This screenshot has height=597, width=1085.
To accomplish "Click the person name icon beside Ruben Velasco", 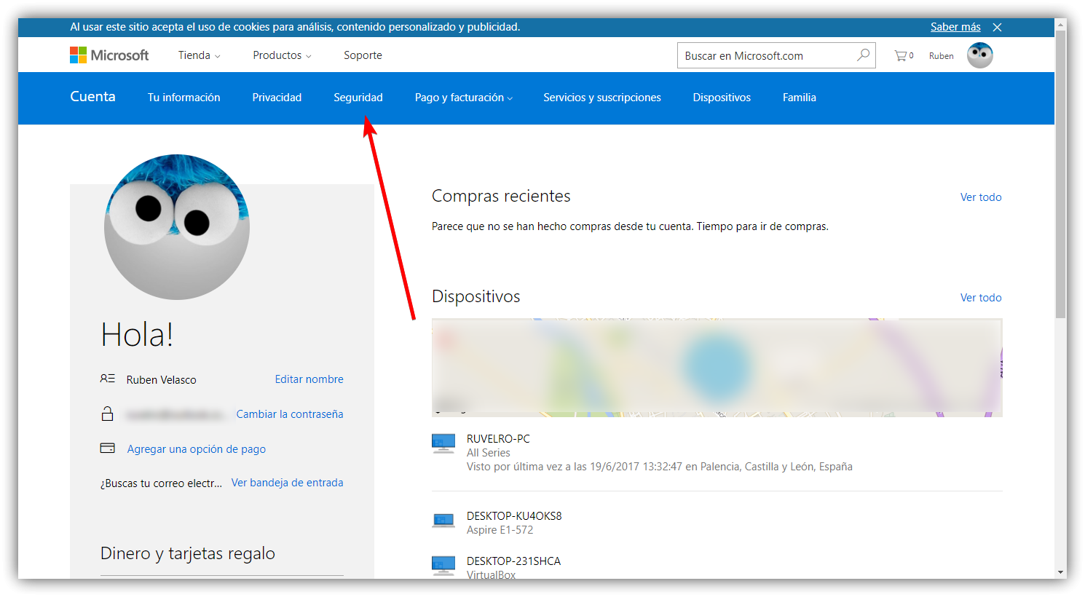I will coord(108,379).
